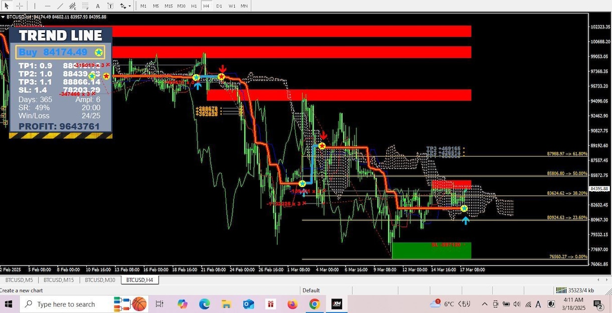Open the BTCUSD,M5 chart tab

pos(19,280)
